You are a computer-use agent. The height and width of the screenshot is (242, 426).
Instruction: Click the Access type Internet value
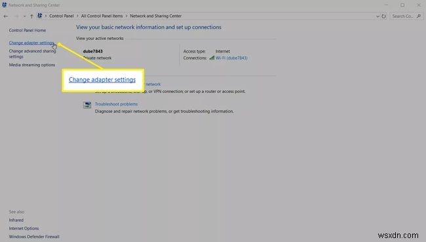pos(223,51)
